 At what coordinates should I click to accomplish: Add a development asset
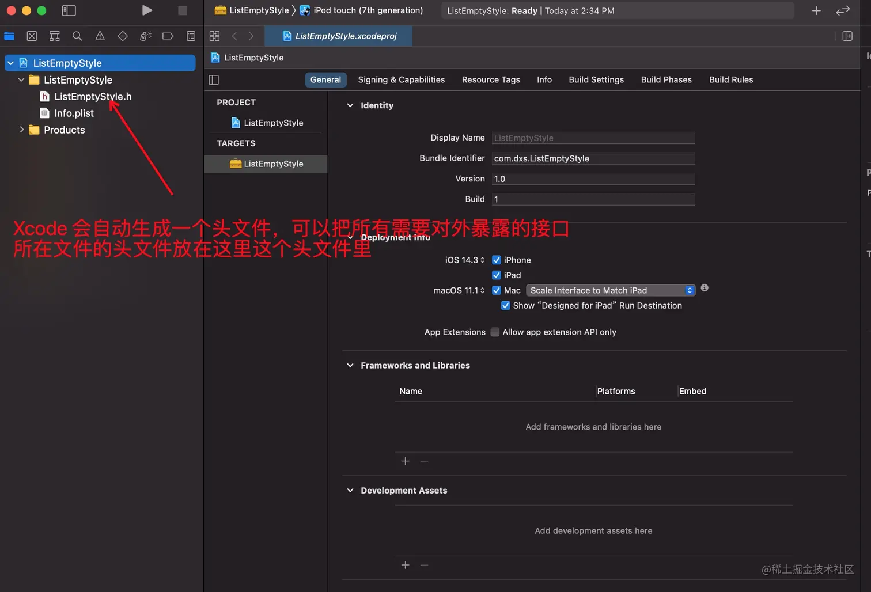[x=406, y=565]
